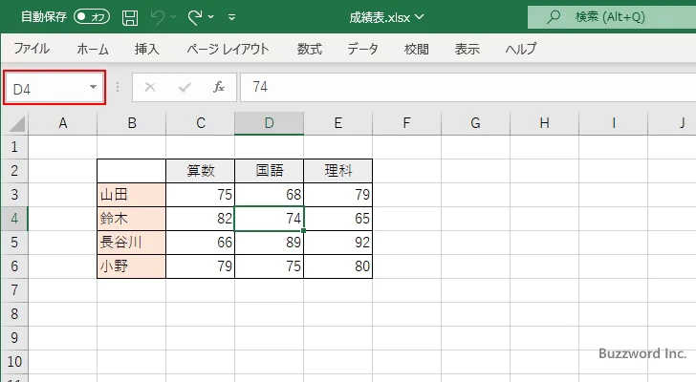Click the Select All corner triangle
696x382 pixels.
[x=17, y=123]
